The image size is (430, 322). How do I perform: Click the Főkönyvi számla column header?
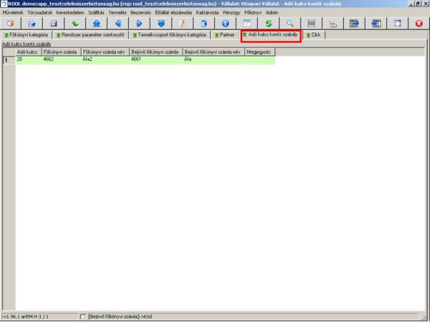(60, 52)
